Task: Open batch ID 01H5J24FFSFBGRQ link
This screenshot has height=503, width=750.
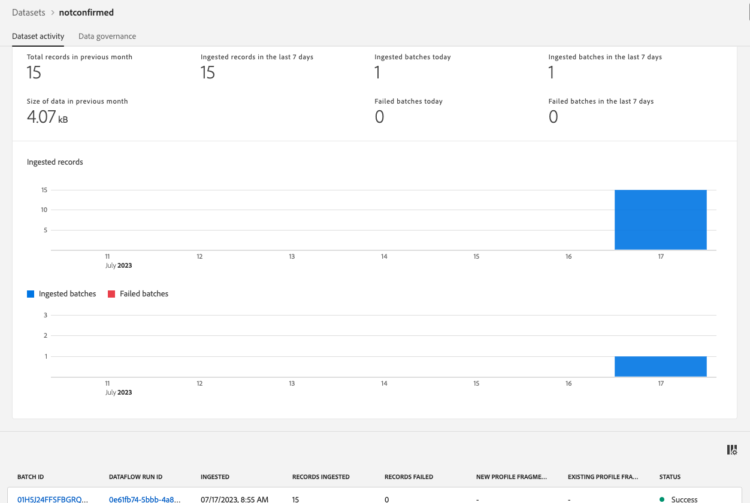Action: (x=53, y=499)
